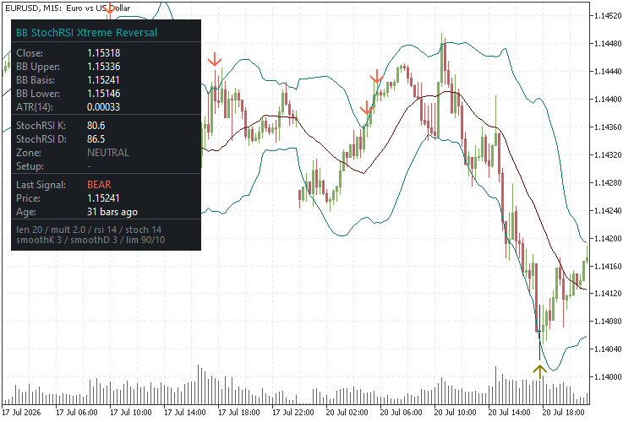Select the BB Upper value 1.15336
634x422 pixels.
[103, 66]
